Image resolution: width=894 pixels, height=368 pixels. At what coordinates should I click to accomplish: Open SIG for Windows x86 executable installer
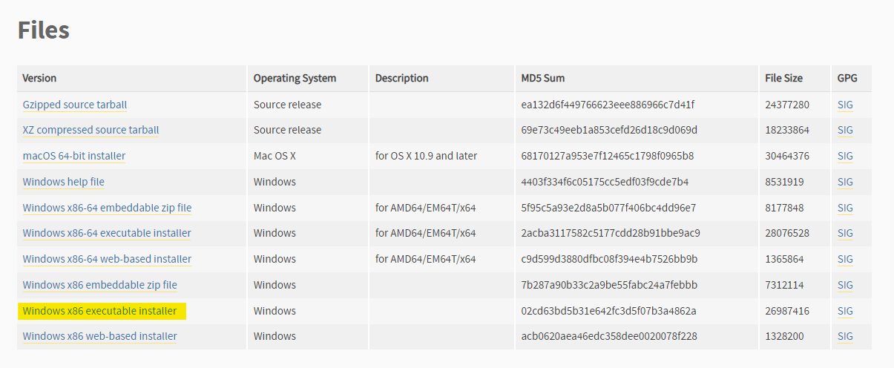coord(845,311)
